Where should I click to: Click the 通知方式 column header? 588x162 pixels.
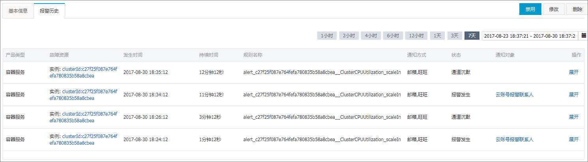tap(417, 55)
